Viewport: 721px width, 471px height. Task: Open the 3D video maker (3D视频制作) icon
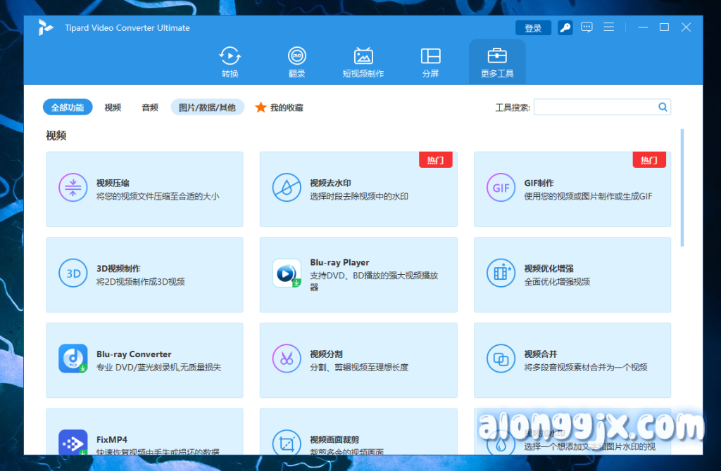click(73, 273)
